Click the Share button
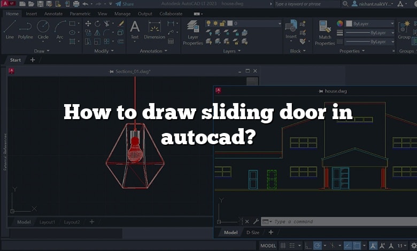Viewport: 417px width, 251px height. [125, 4]
